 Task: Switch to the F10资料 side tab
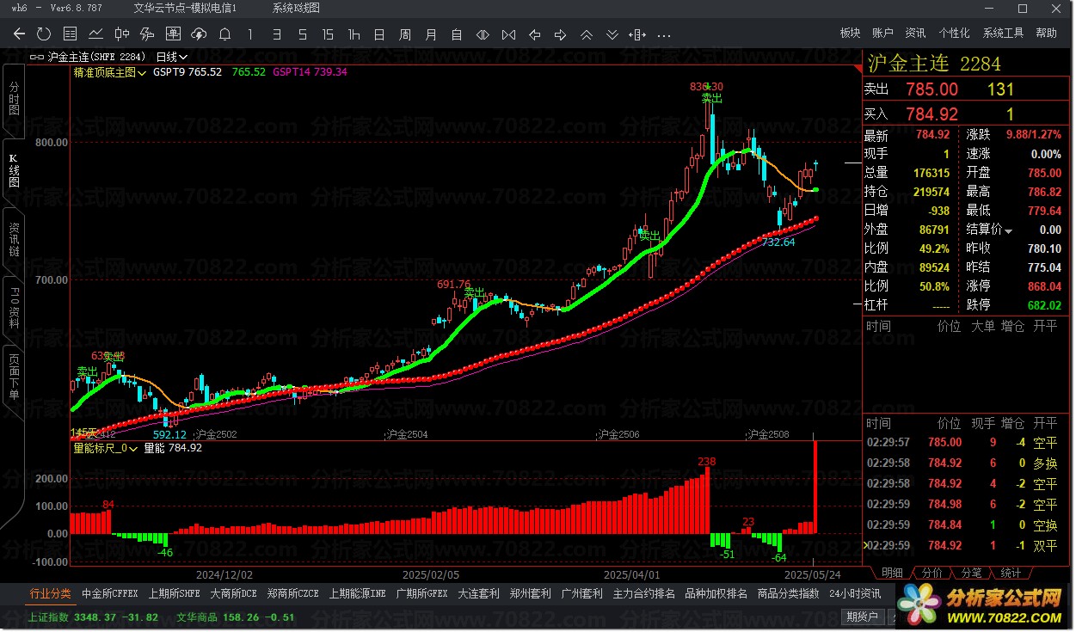13,308
